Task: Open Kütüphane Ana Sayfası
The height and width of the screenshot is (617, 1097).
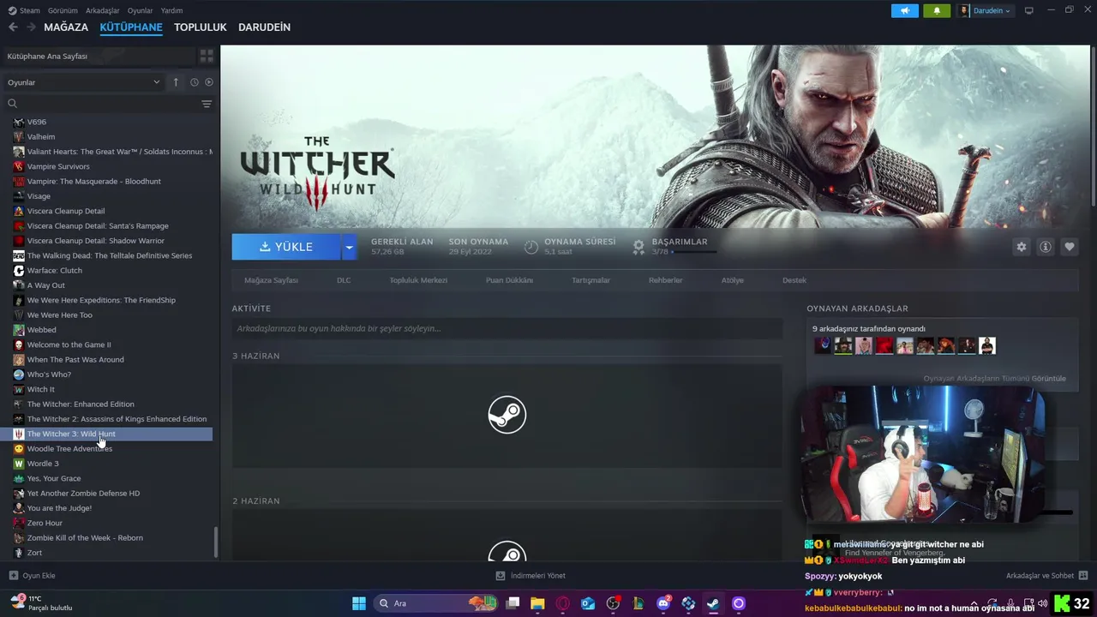Action: [x=98, y=56]
